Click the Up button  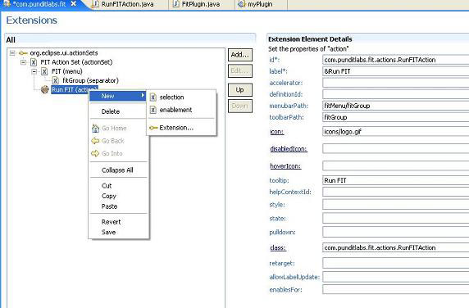[240, 90]
